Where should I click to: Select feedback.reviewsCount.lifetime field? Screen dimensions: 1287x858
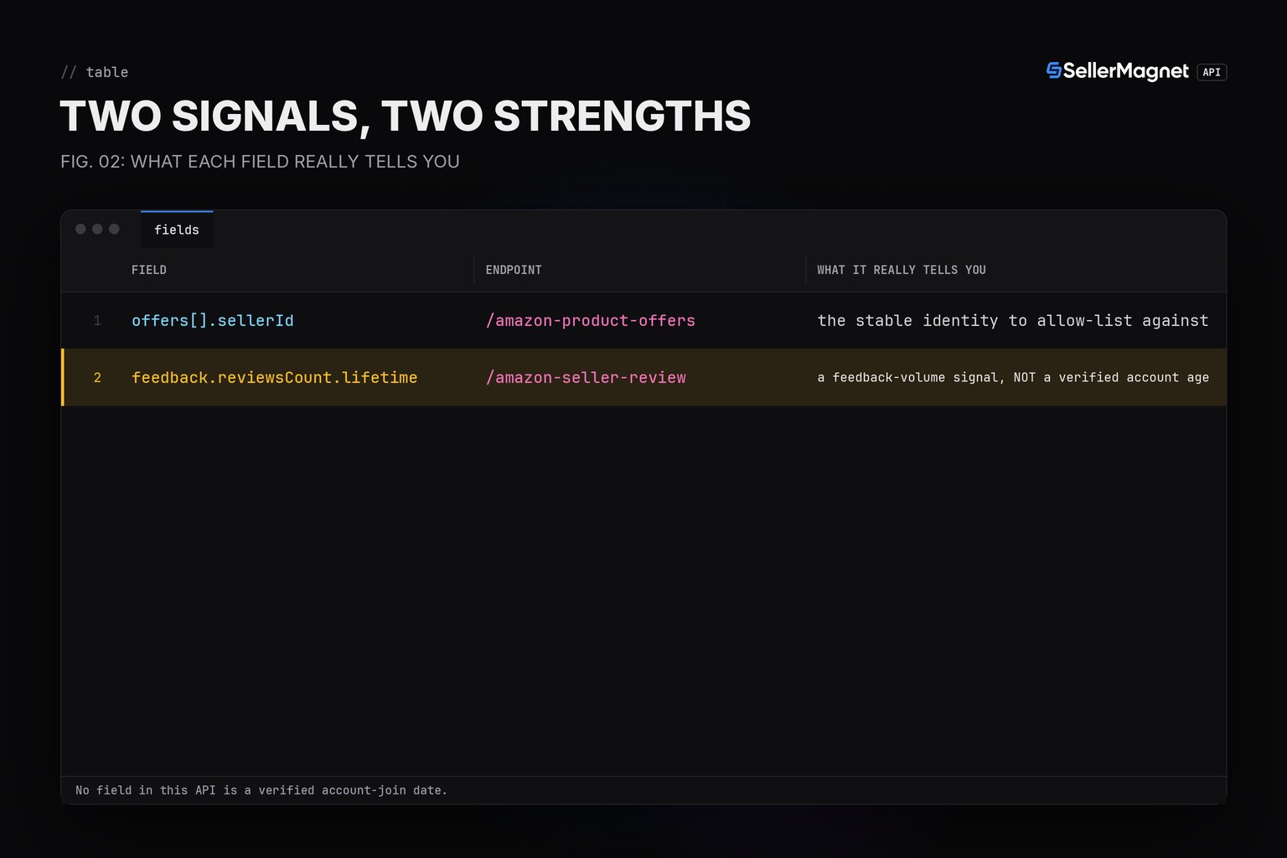[x=275, y=378]
